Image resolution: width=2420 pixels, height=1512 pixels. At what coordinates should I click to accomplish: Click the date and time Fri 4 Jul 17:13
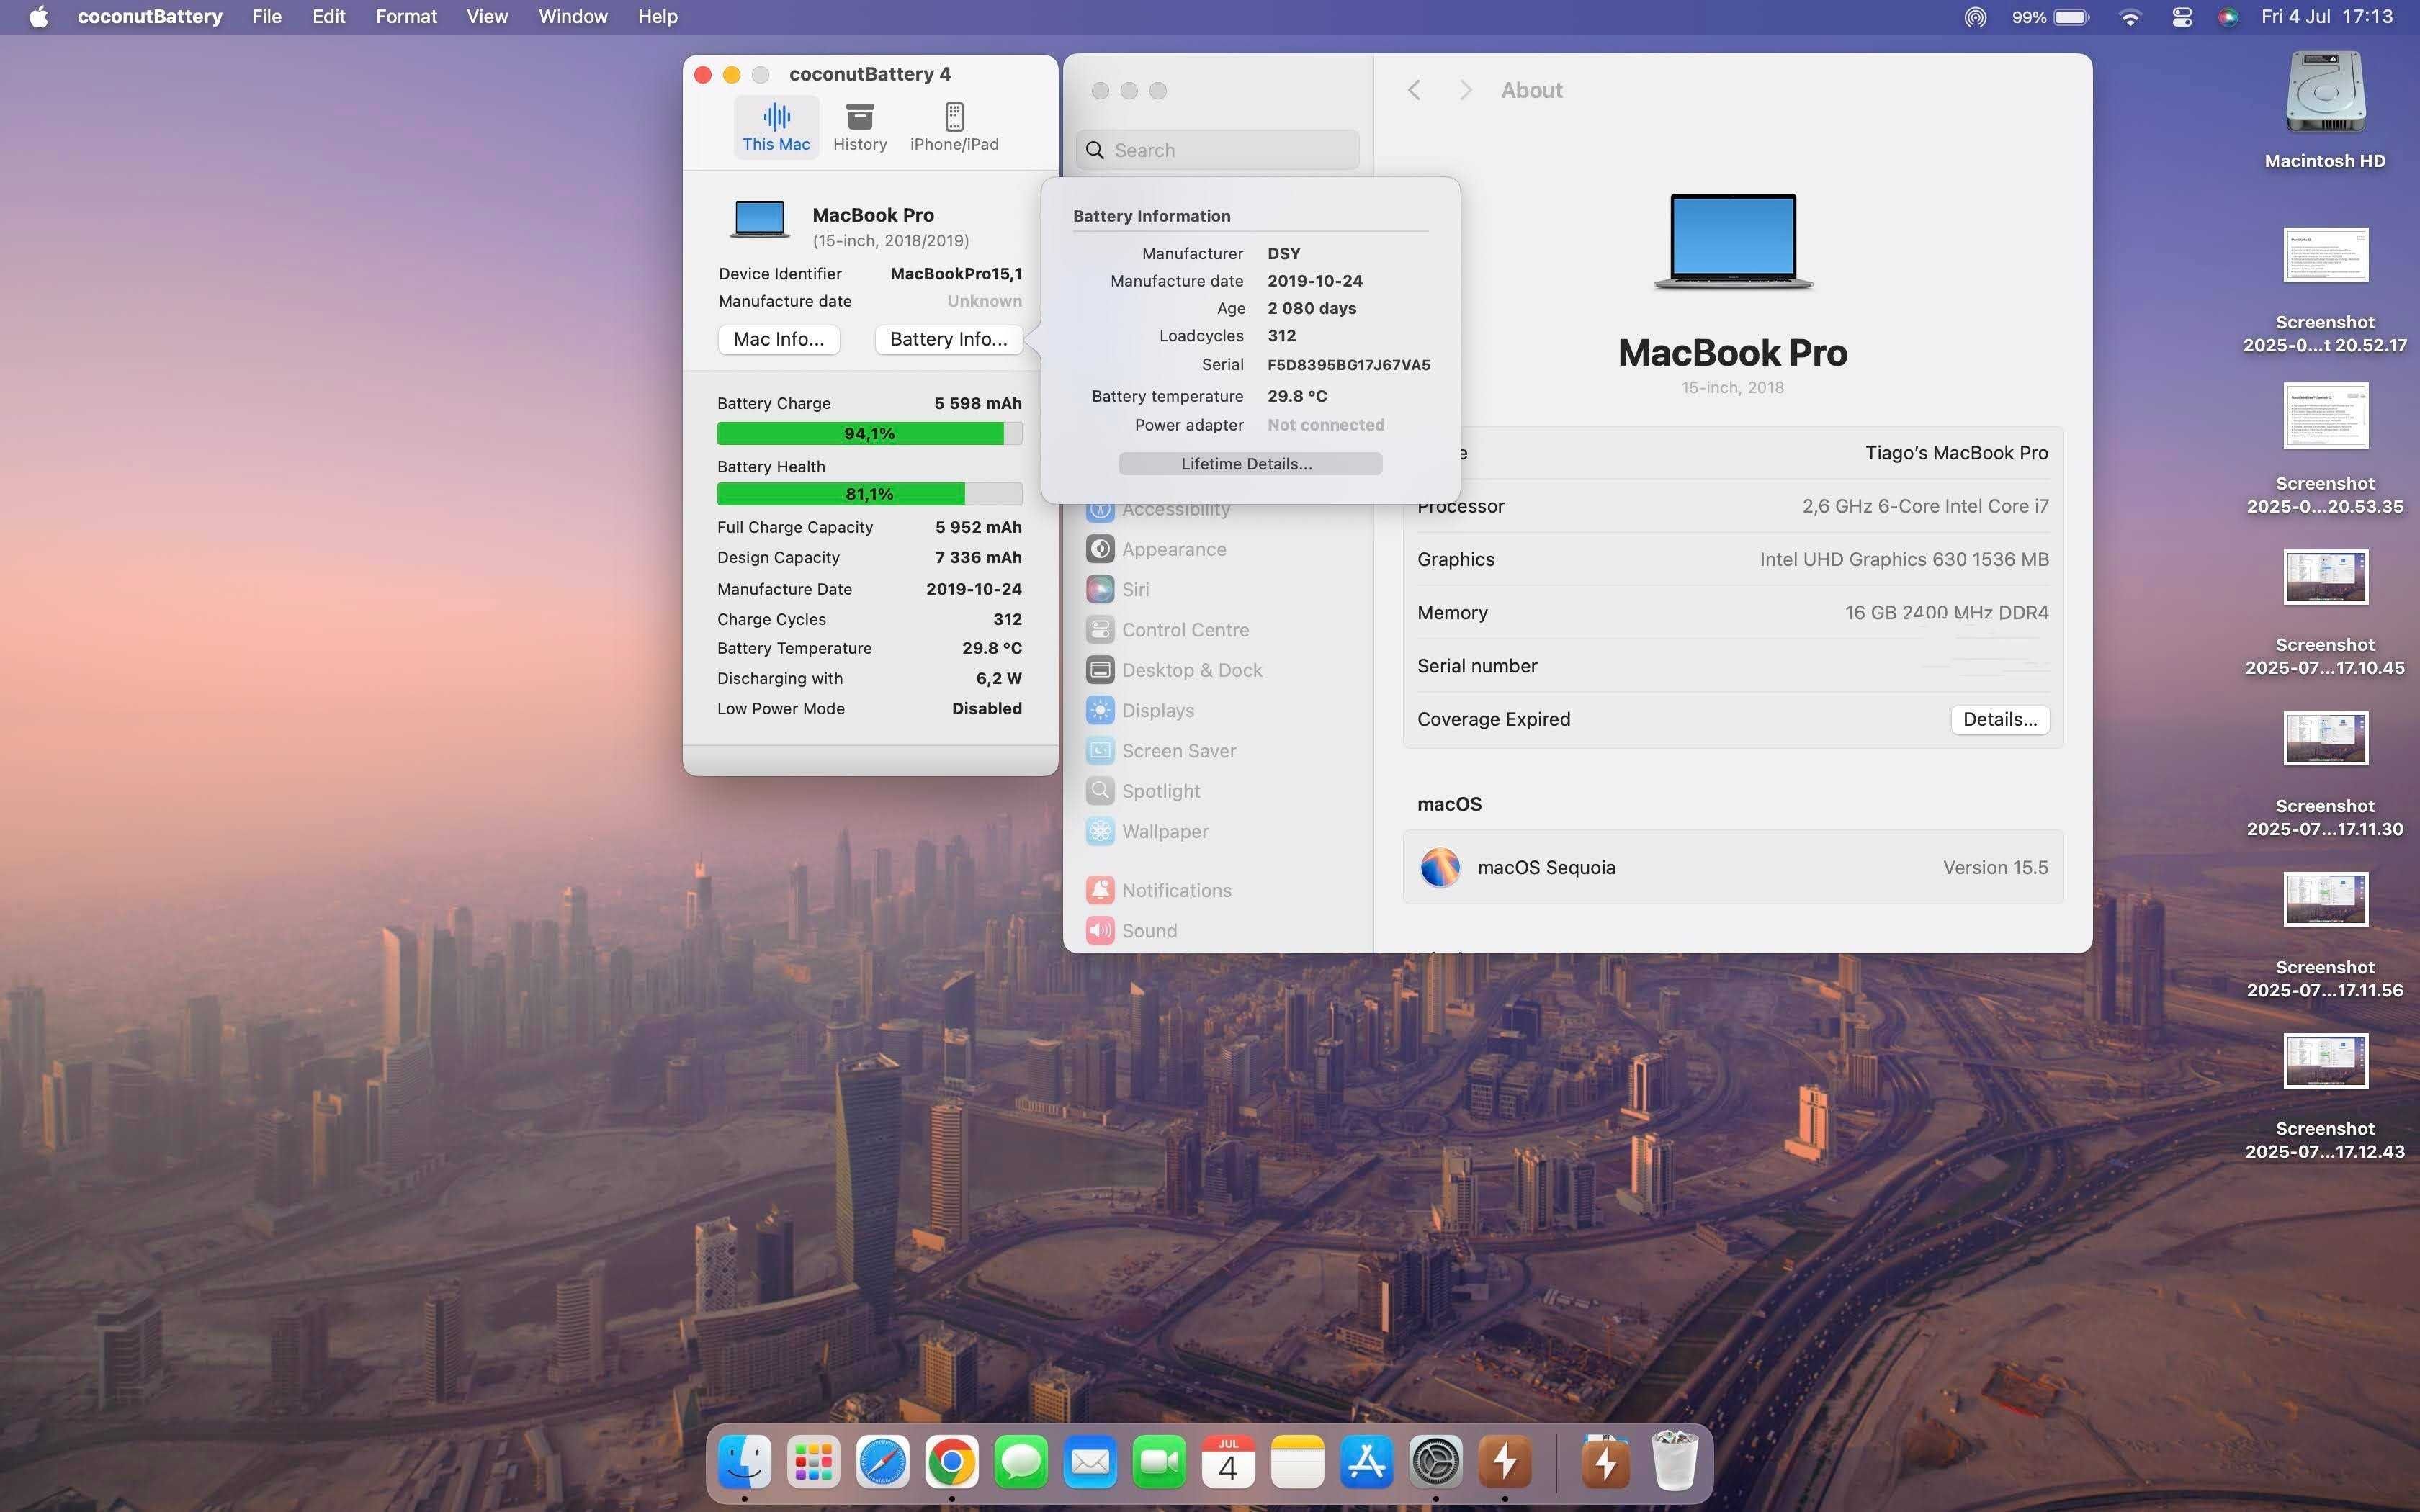pyautogui.click(x=2327, y=17)
